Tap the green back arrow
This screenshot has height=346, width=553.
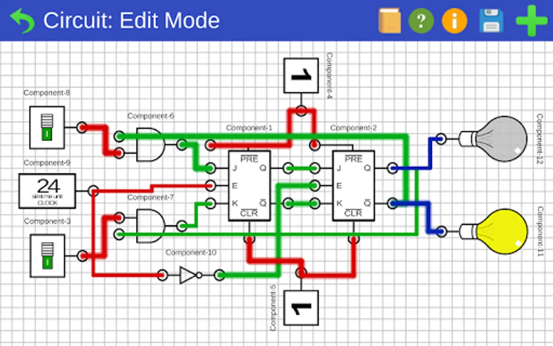[x=22, y=21]
